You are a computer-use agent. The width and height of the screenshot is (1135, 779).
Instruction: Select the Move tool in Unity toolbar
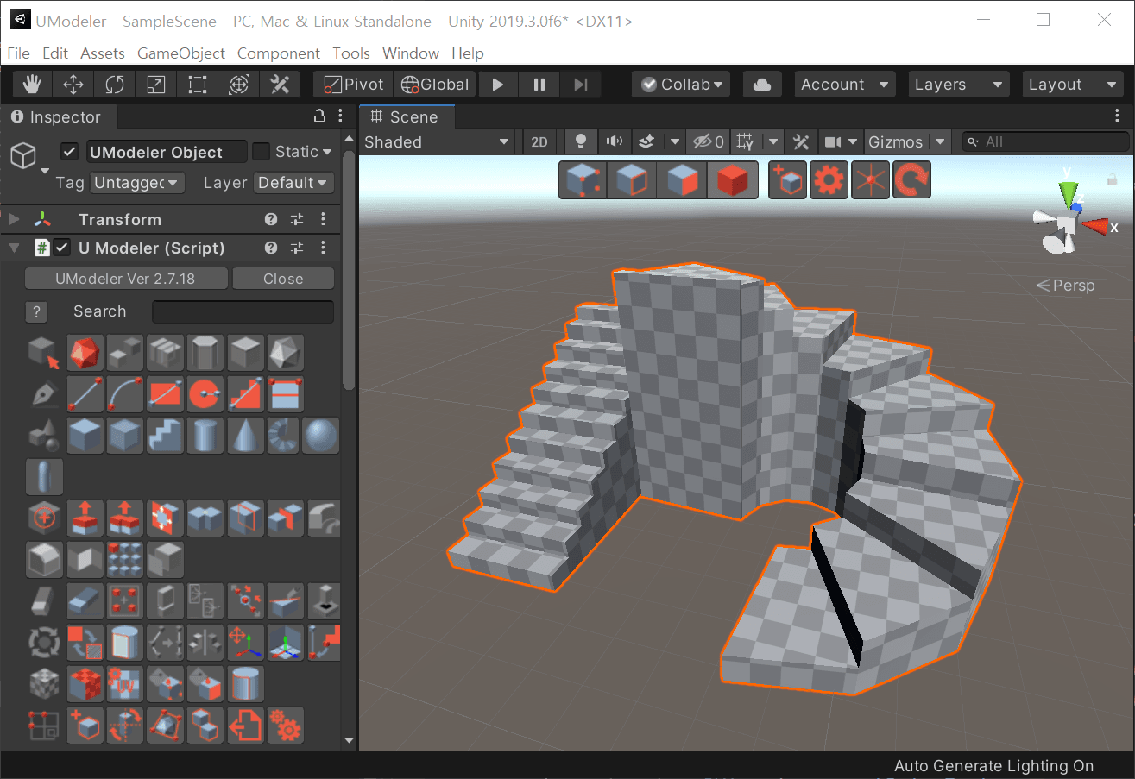click(74, 85)
